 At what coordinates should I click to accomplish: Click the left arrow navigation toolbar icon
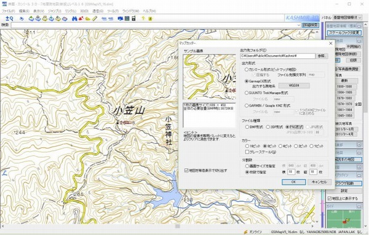point(104,18)
